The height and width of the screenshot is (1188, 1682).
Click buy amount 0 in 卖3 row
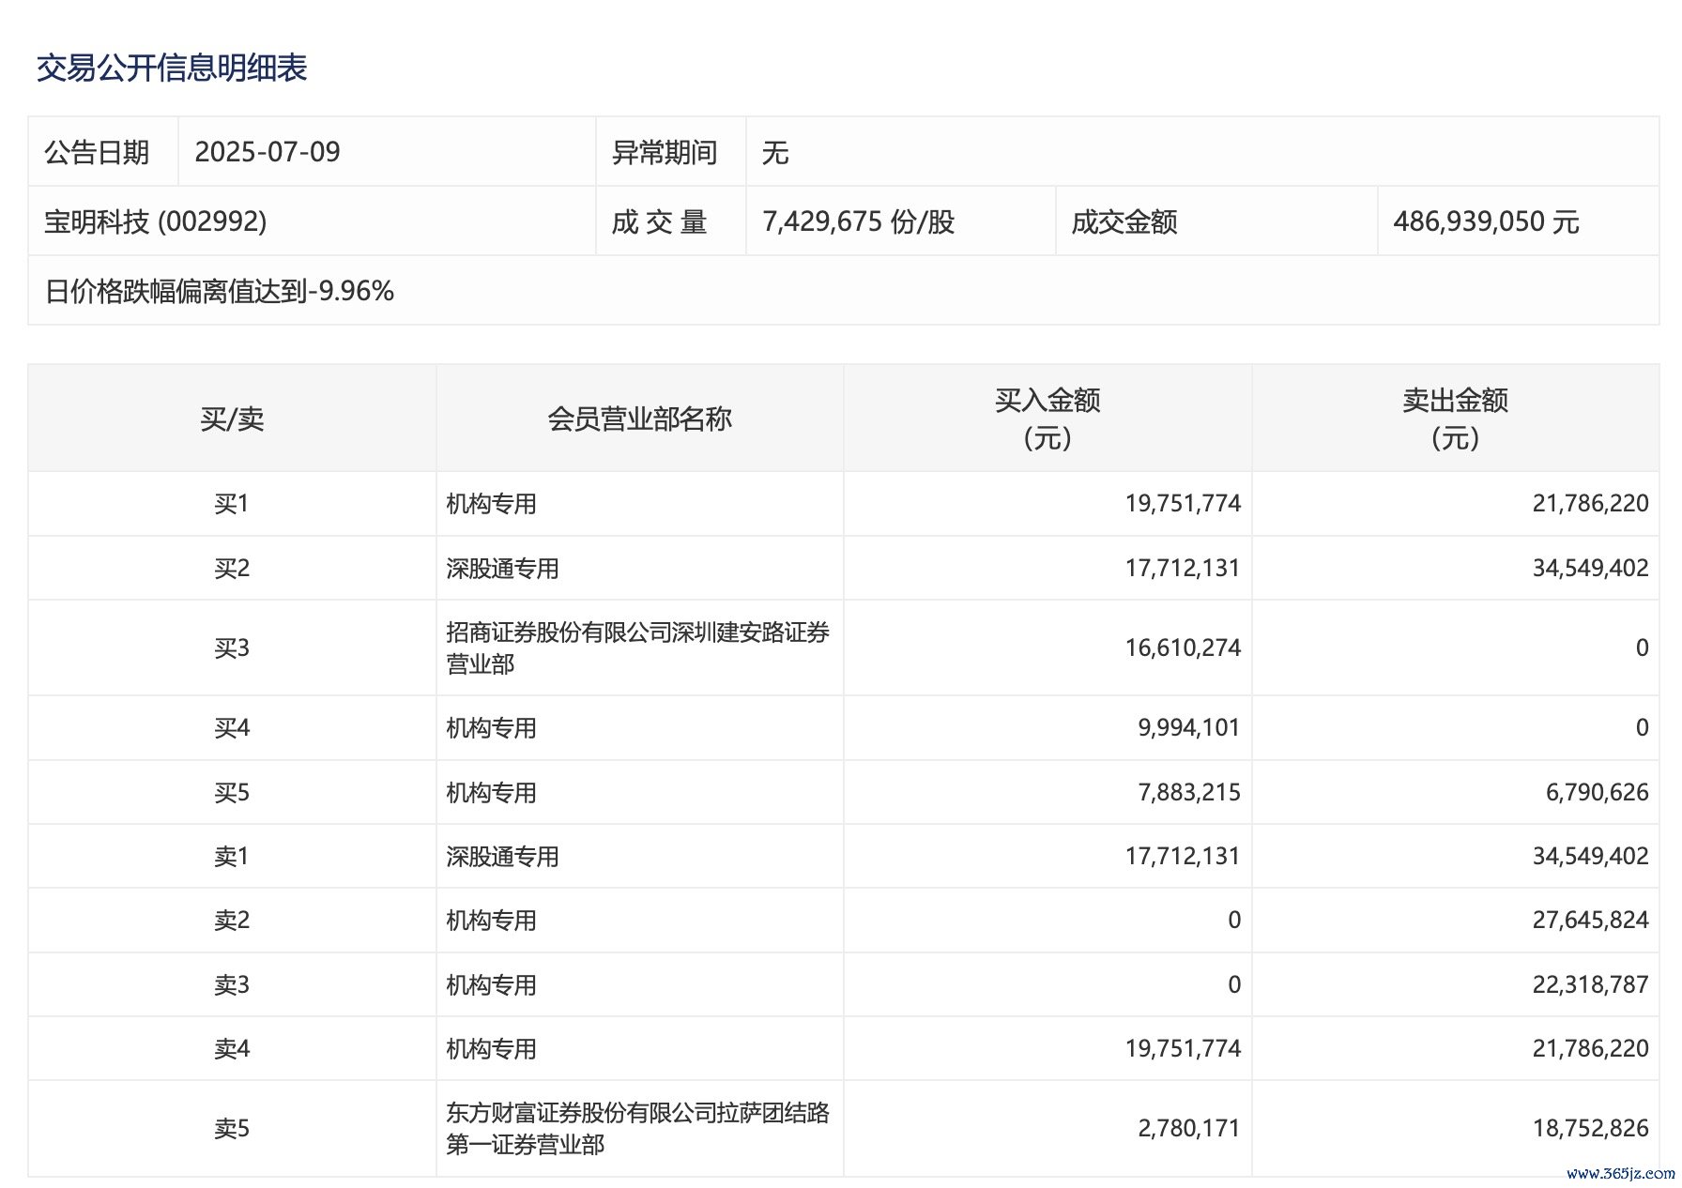coord(1234,985)
